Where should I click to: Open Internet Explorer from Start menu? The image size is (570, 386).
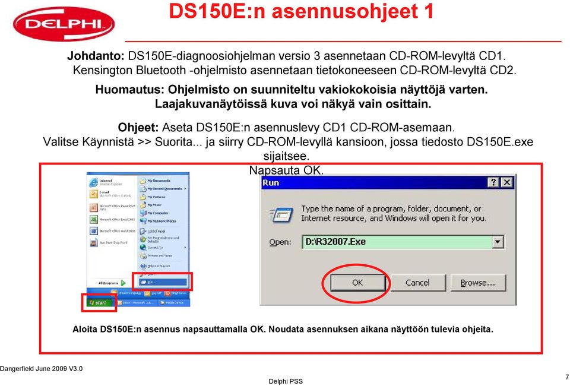click(x=106, y=182)
